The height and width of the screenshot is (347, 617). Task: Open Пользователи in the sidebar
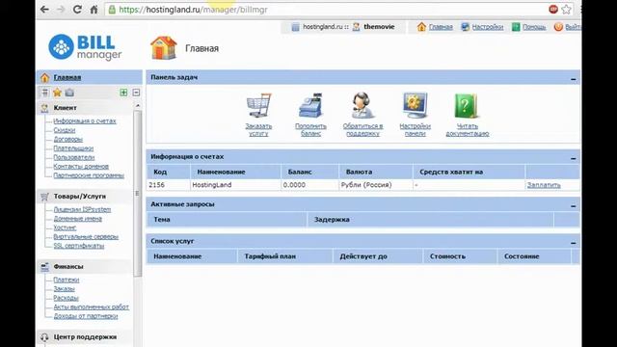click(74, 157)
